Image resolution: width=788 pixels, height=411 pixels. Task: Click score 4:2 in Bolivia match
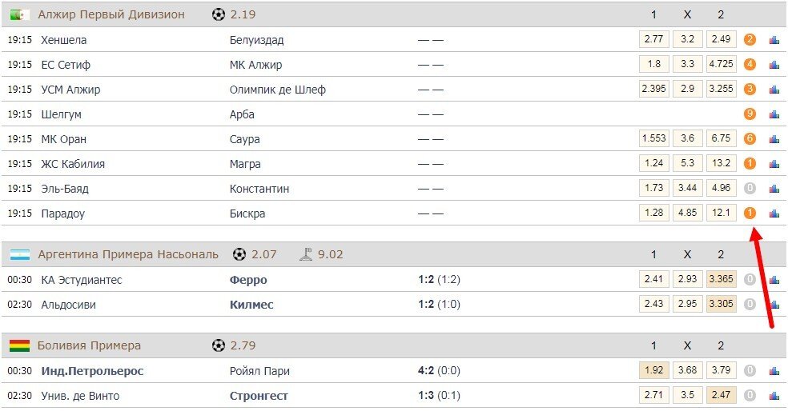point(428,371)
